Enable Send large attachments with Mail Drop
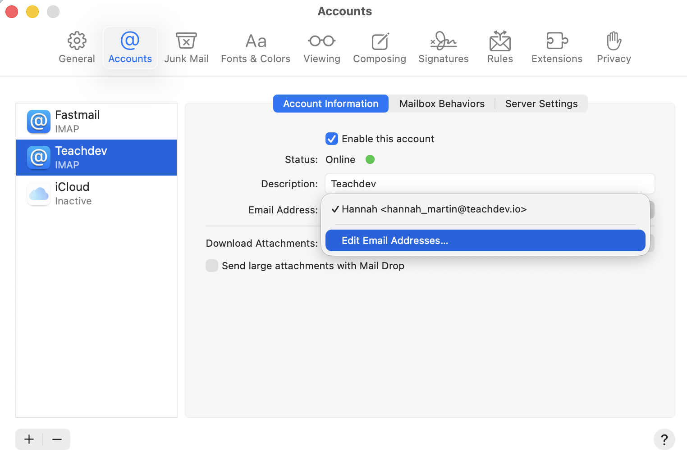Viewport: 687px width, 461px height. tap(212, 266)
